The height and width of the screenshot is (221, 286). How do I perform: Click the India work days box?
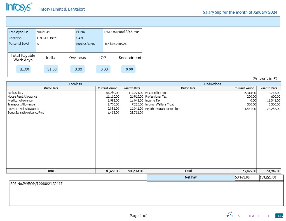51,69
